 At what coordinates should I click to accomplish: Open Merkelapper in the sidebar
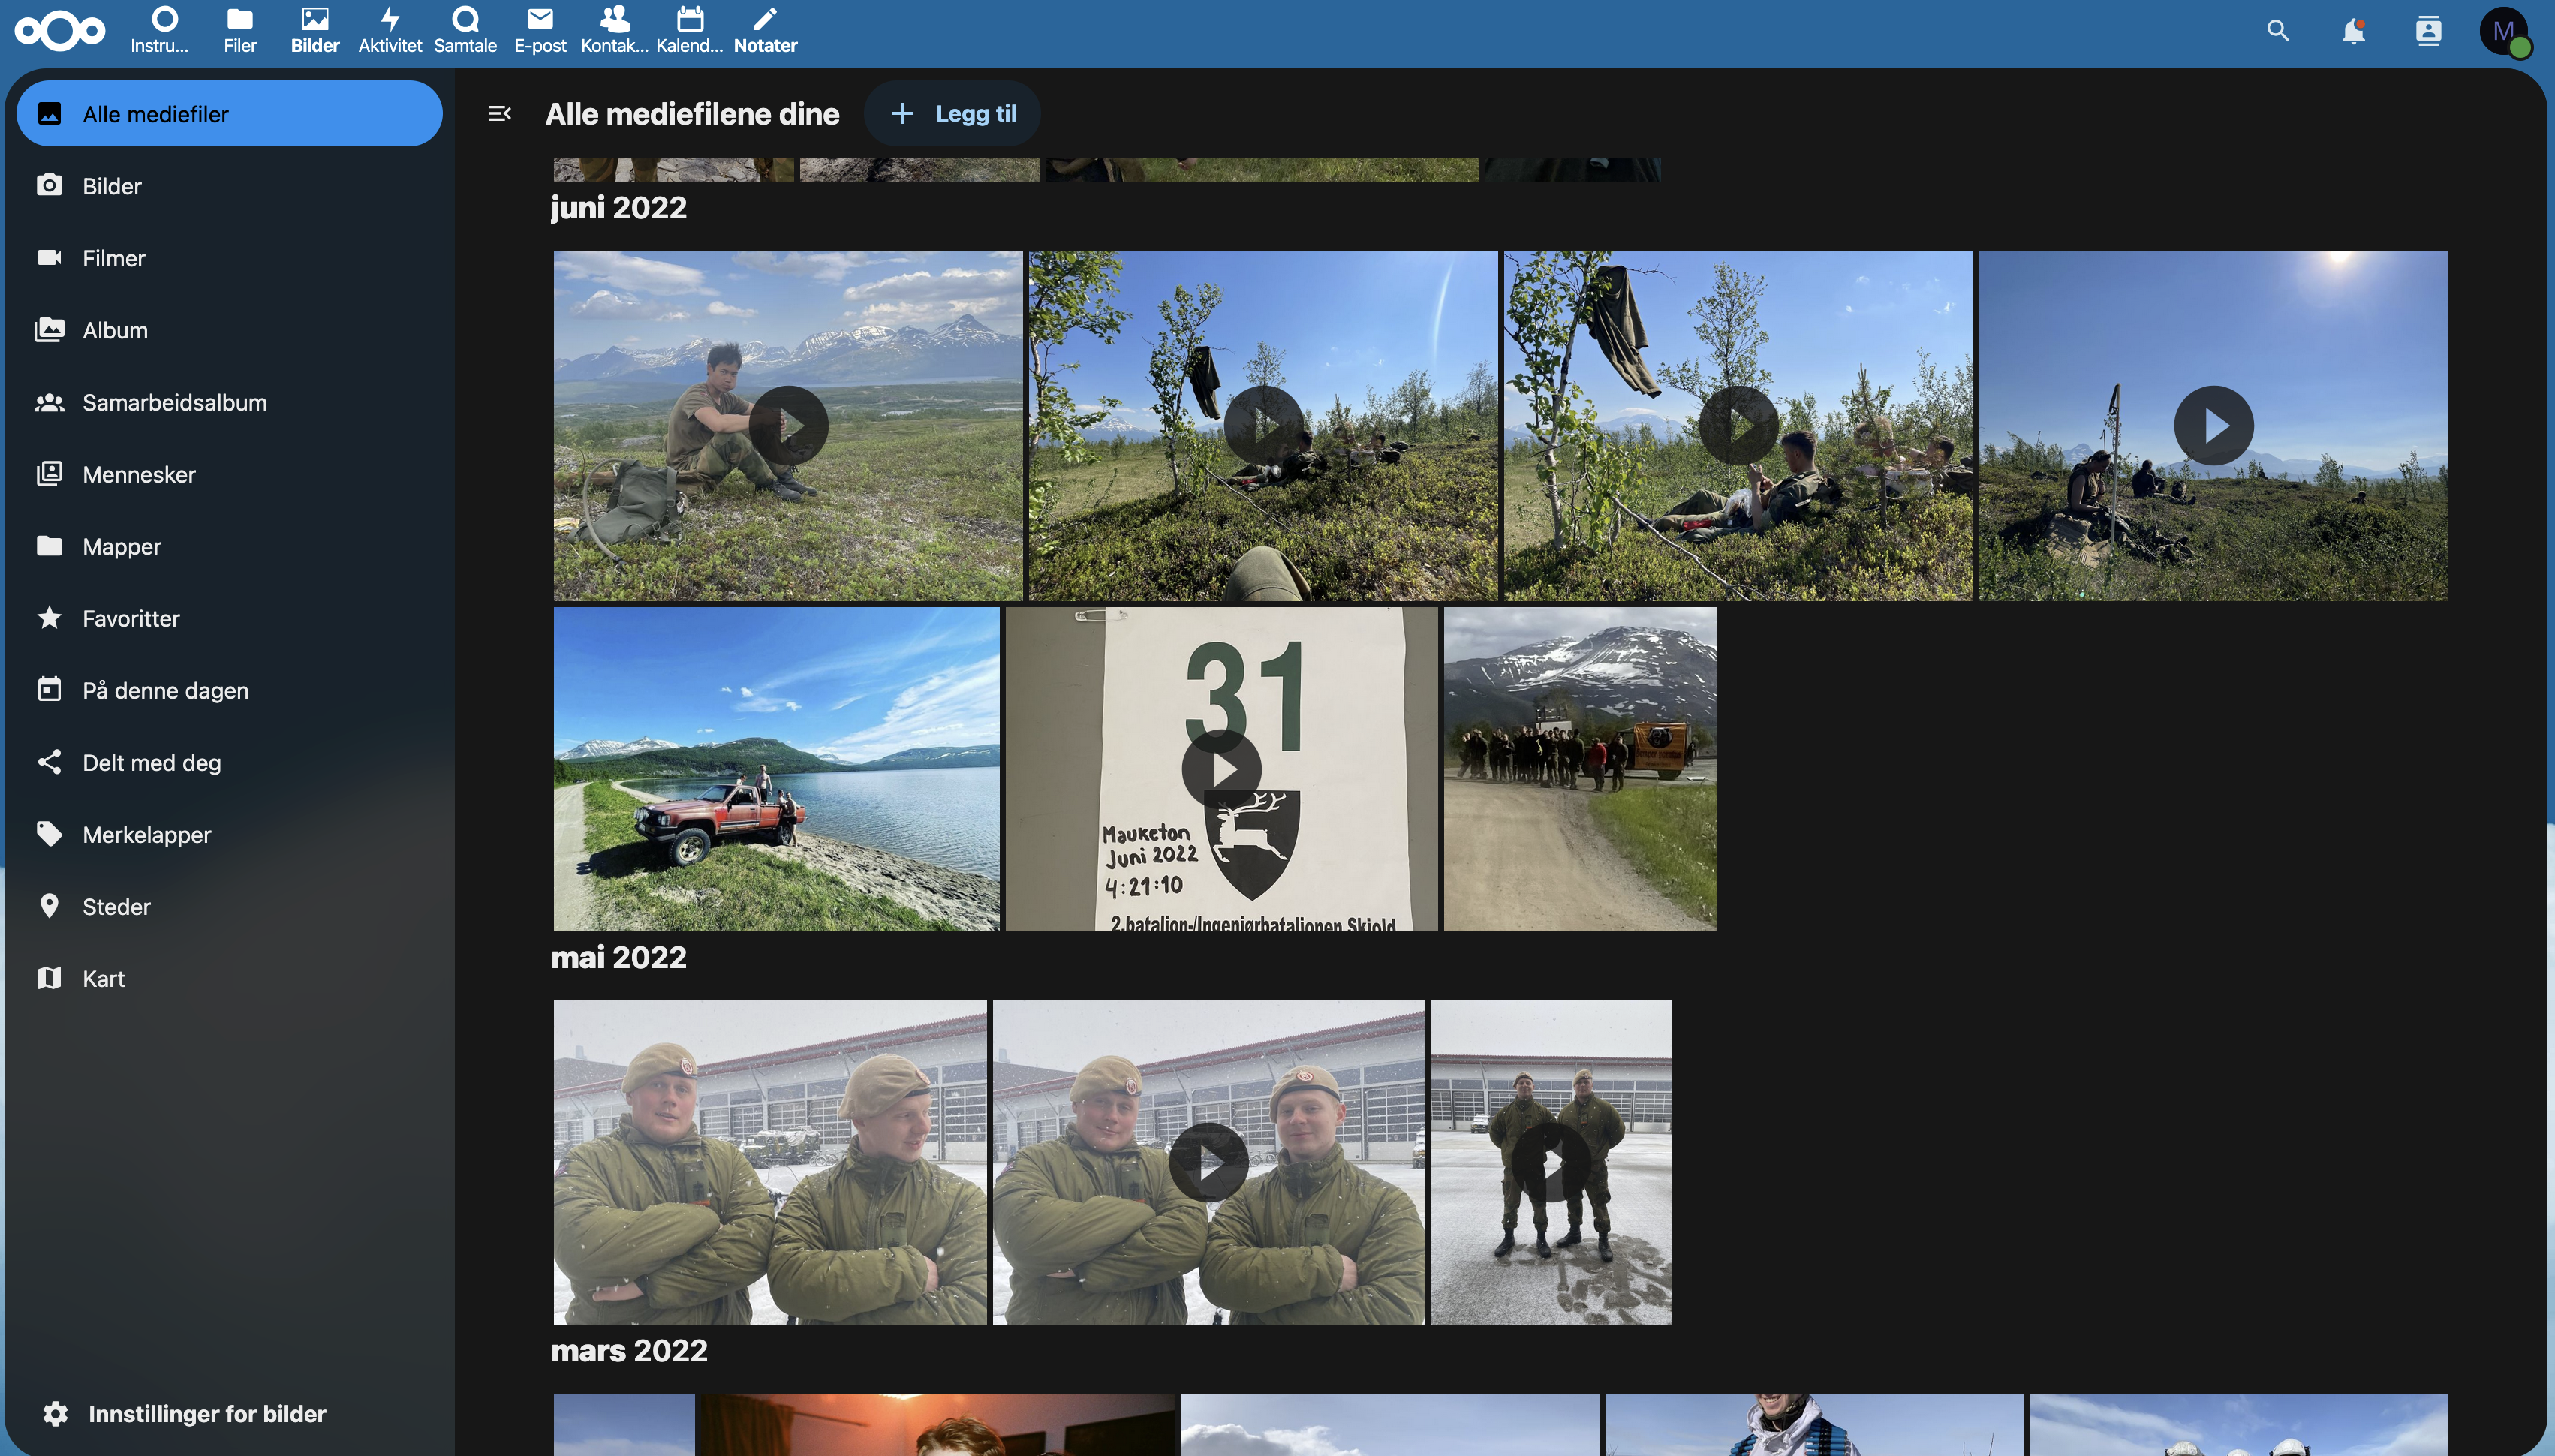pos(146,833)
